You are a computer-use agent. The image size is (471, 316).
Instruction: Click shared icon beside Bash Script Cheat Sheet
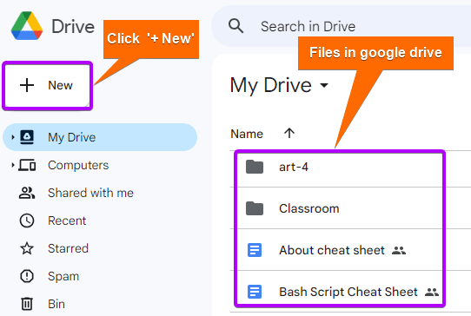coord(432,292)
